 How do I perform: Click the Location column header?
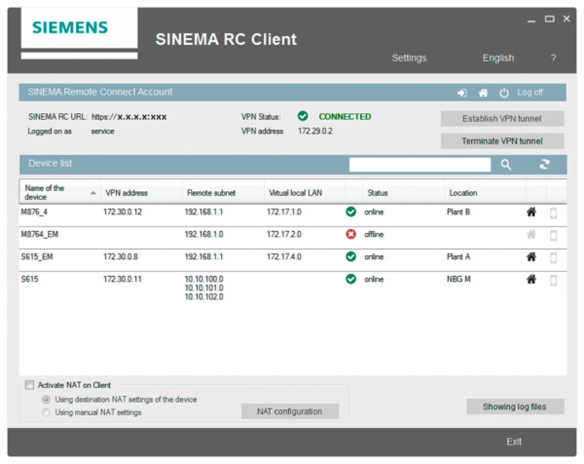(485, 193)
